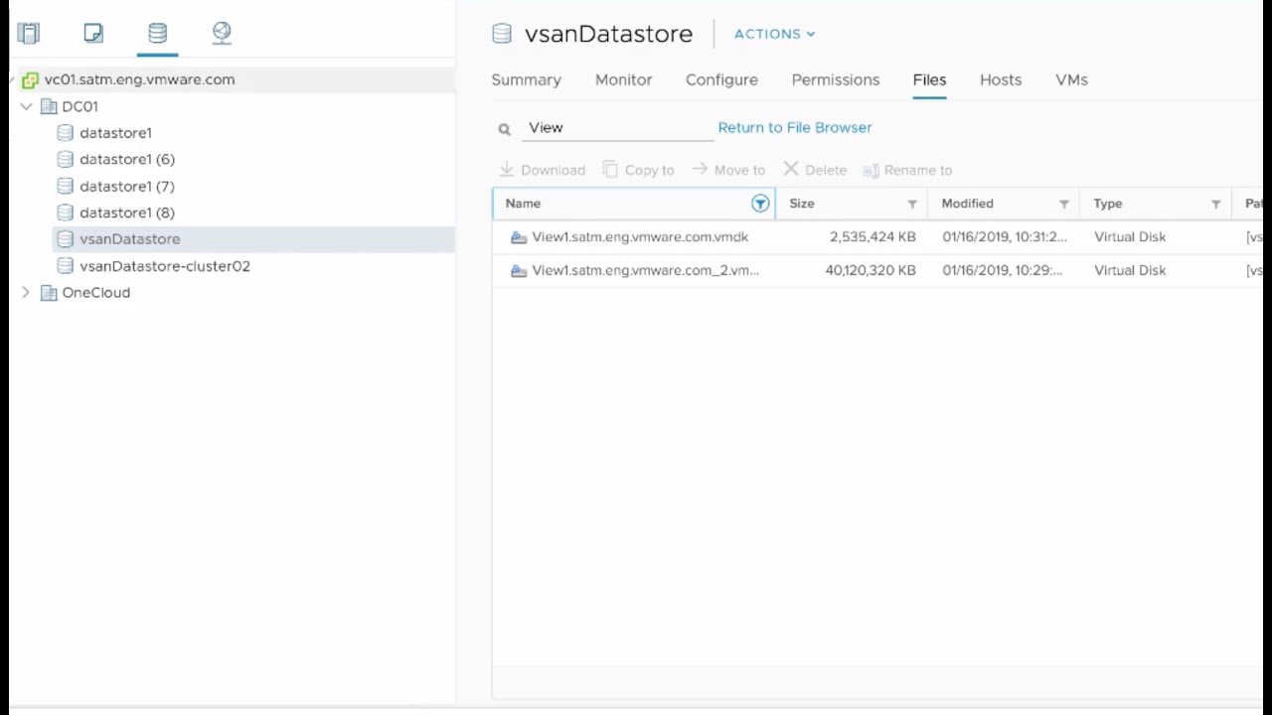Click the search magnifier icon

click(x=504, y=129)
